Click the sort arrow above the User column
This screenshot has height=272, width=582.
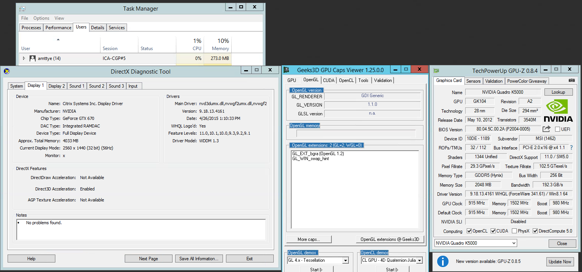[58, 39]
